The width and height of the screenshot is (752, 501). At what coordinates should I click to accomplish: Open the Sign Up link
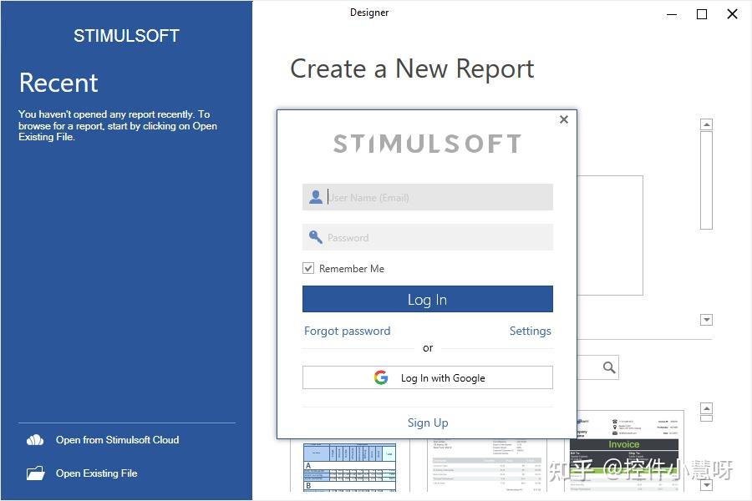[428, 423]
